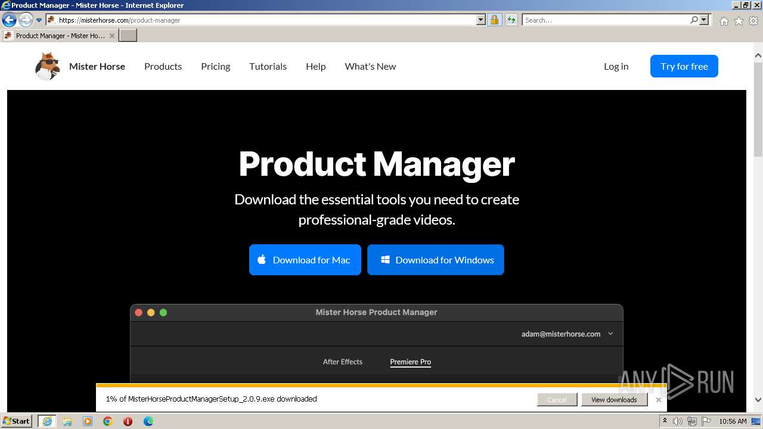Click the Internet Explorer taskbar icon

pos(47,421)
